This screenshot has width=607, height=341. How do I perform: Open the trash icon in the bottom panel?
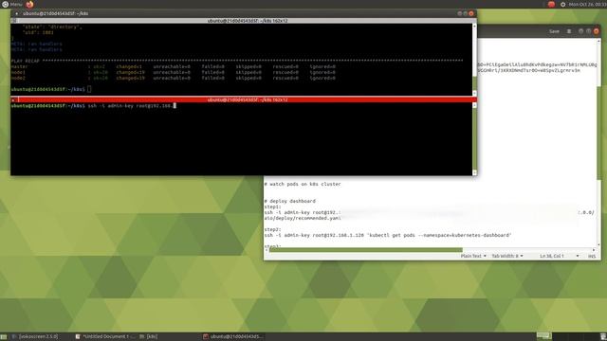click(603, 337)
